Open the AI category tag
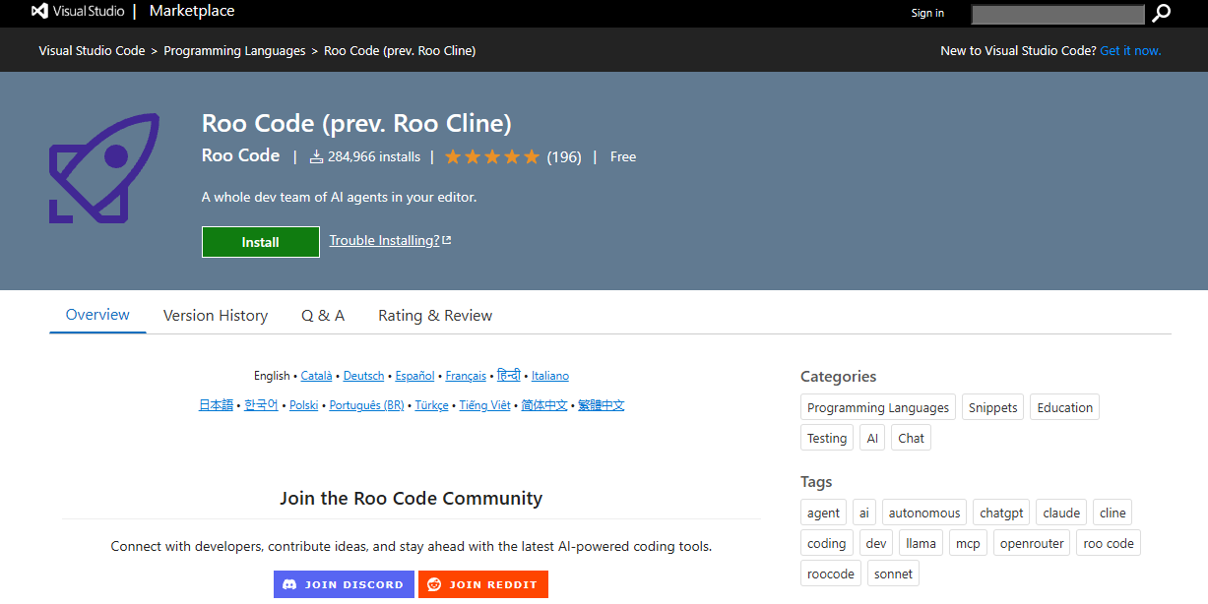Screen dimensions: 1208x604 872,439
